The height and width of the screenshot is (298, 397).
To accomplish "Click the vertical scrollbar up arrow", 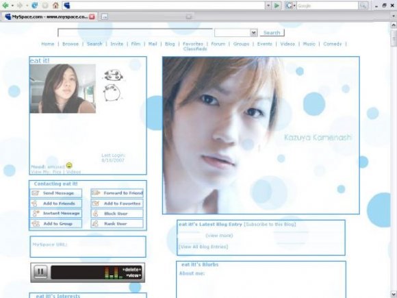I will (x=394, y=25).
